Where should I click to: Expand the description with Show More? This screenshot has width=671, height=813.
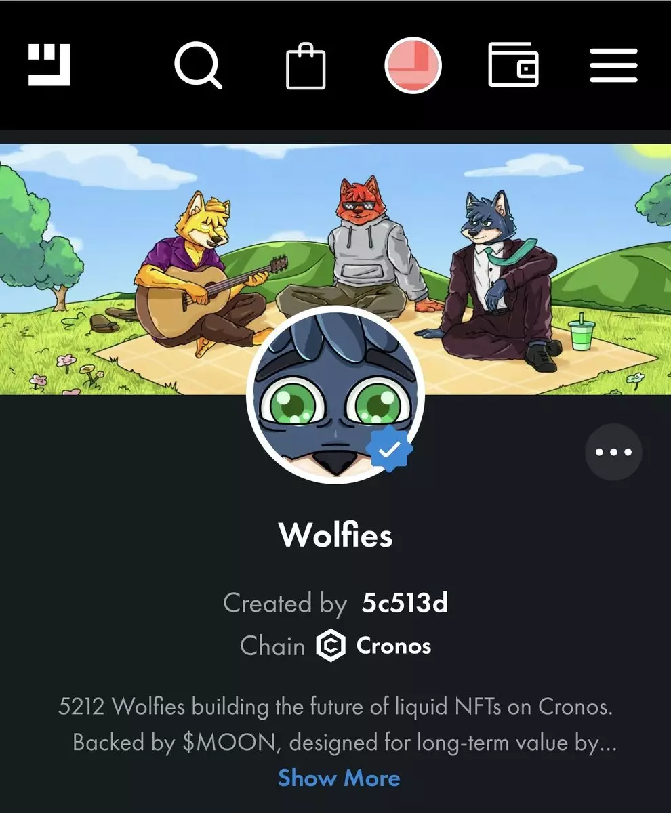[339, 778]
